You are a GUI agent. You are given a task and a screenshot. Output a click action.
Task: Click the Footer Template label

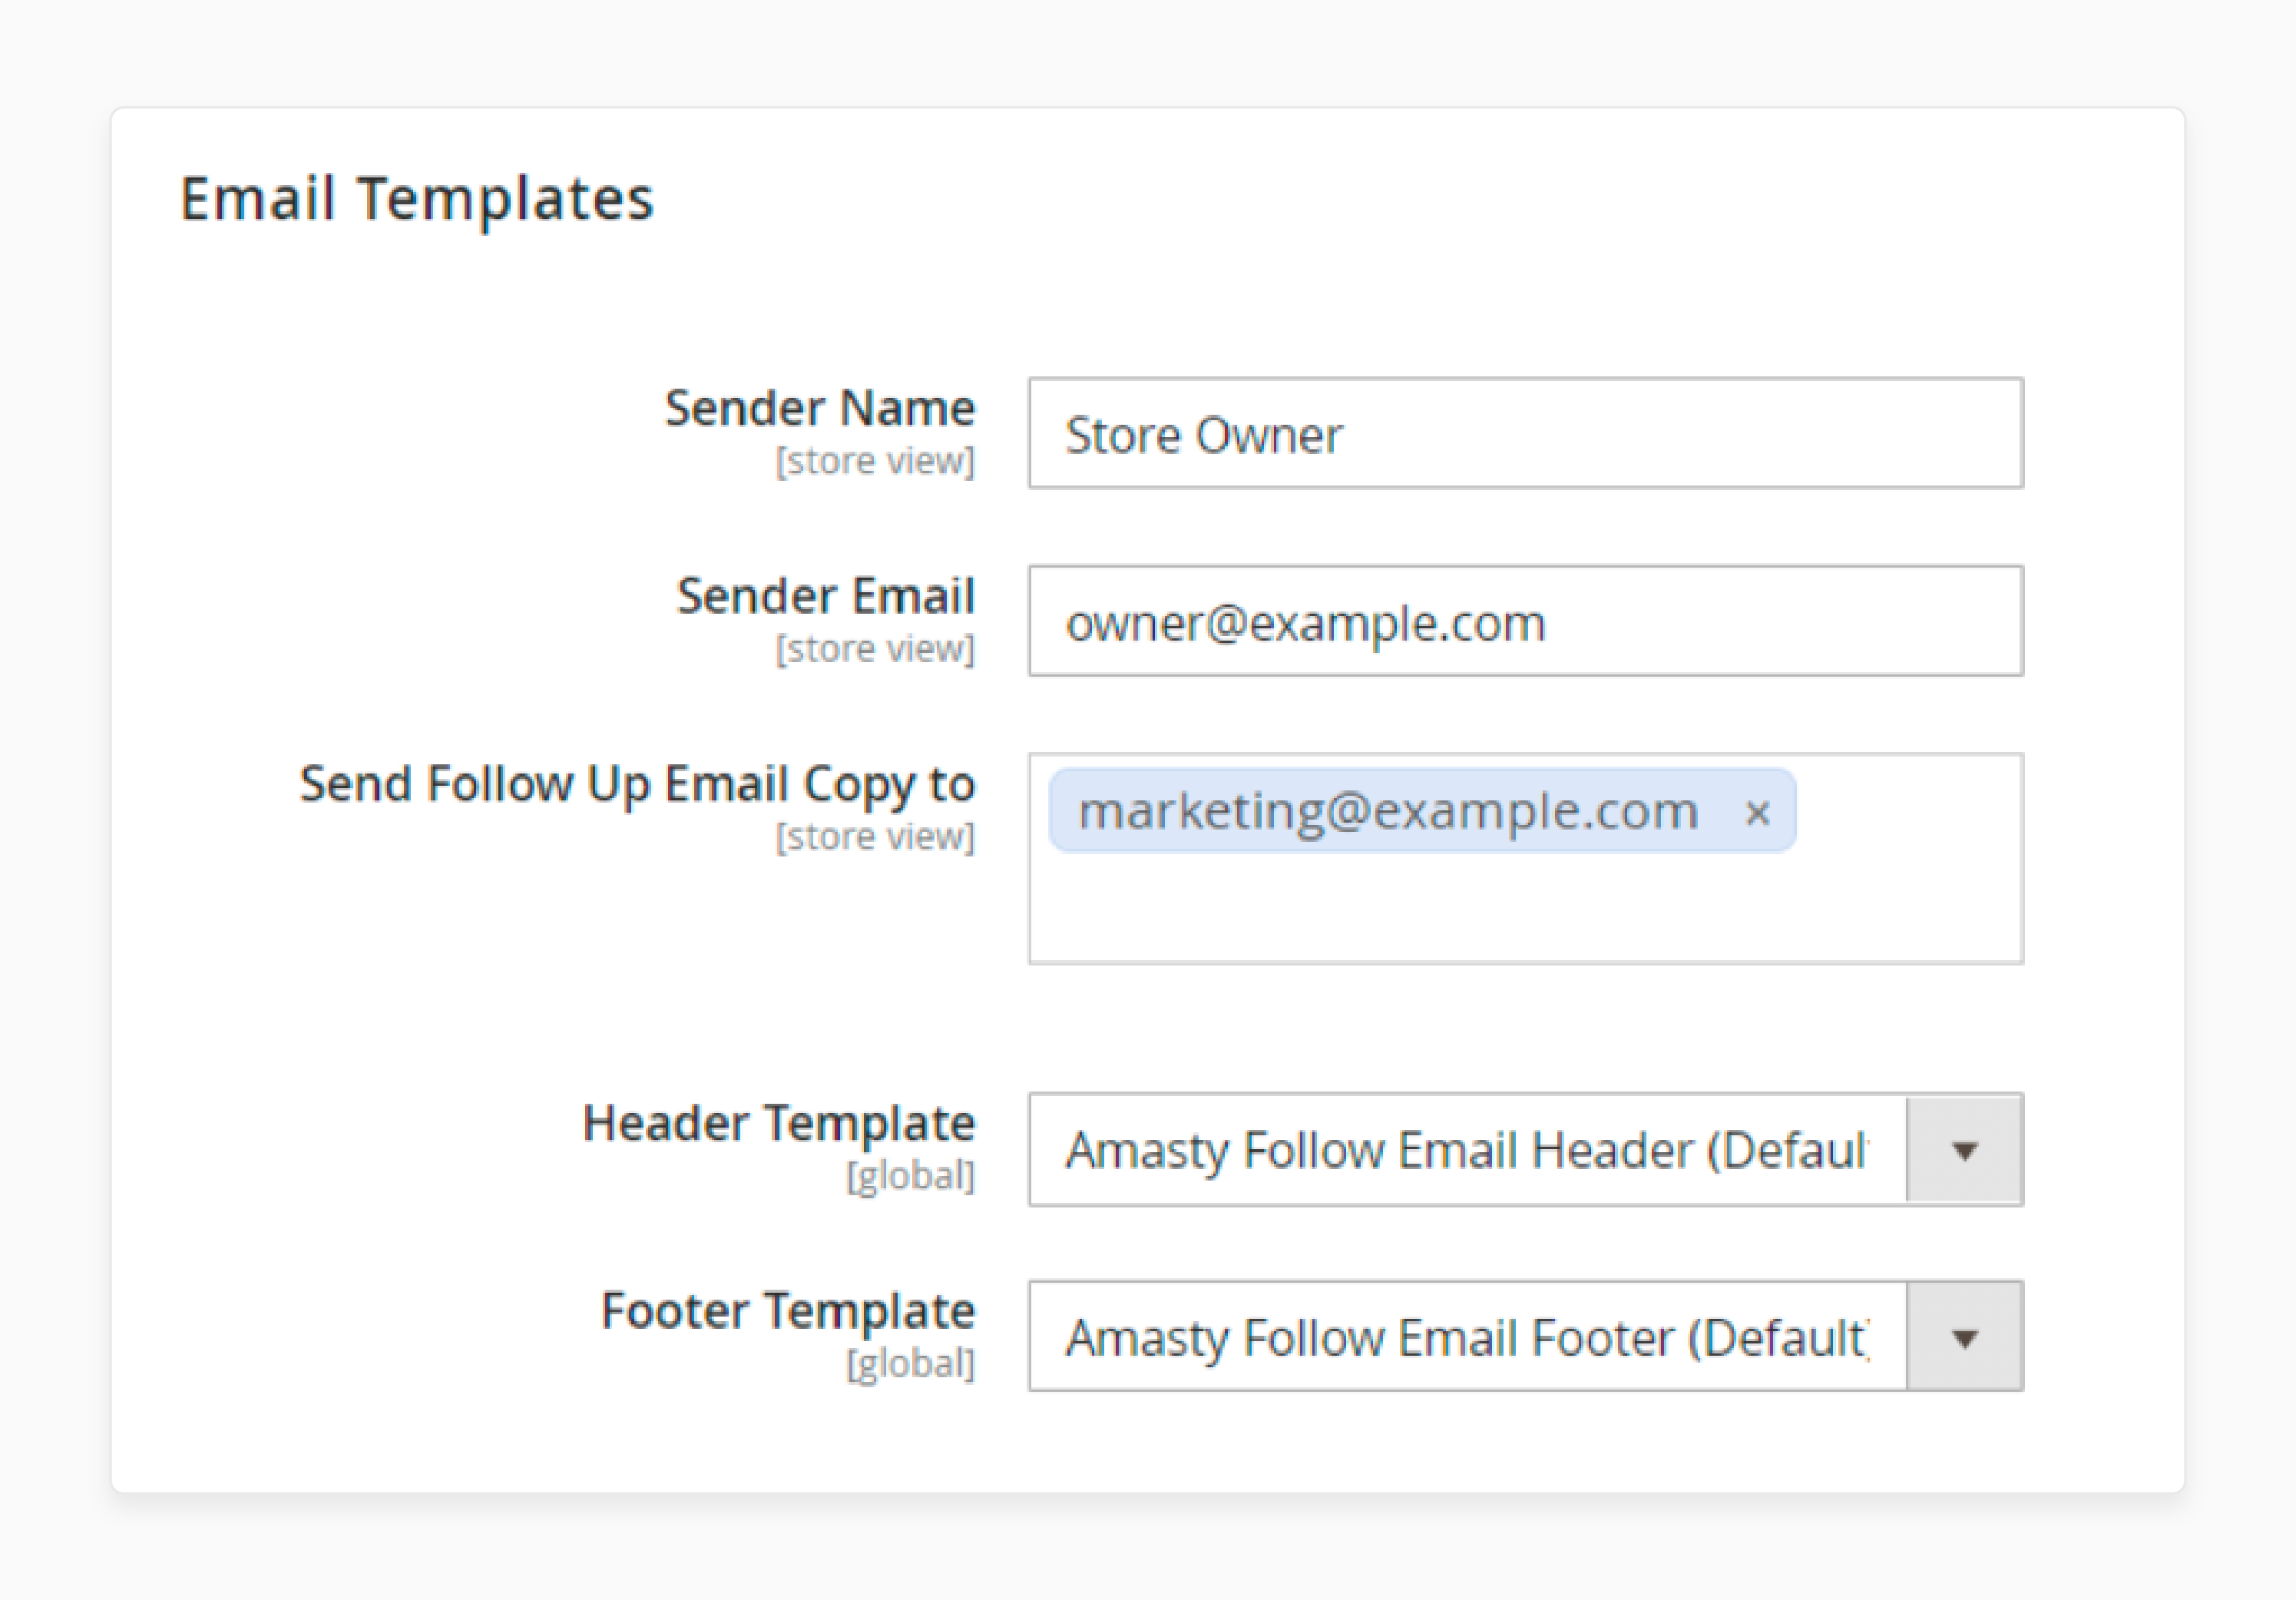tap(788, 1311)
